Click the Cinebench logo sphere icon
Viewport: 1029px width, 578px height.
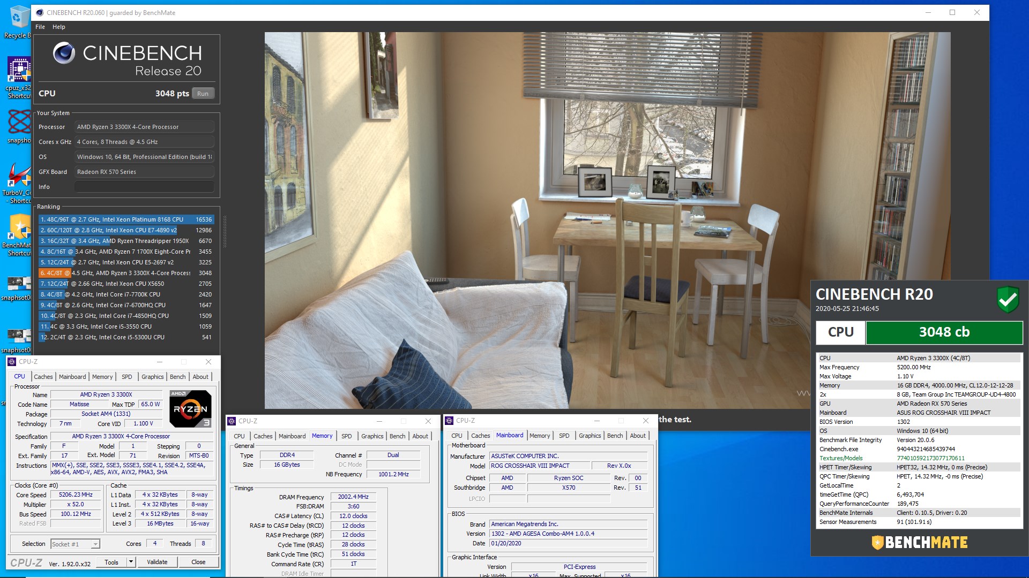pos(64,53)
